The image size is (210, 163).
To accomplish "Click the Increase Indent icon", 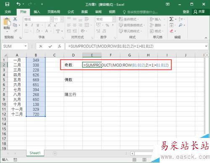I will pyautogui.click(x=75, y=31).
